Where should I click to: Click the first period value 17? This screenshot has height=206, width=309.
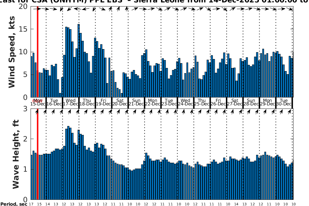coord(31,204)
